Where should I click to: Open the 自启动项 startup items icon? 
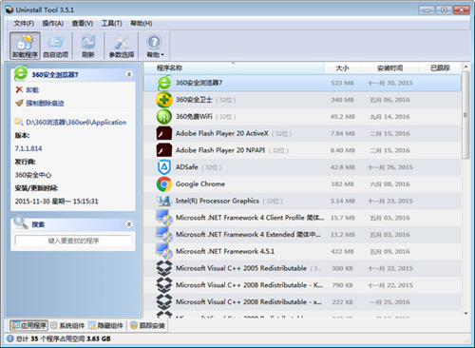(x=56, y=46)
